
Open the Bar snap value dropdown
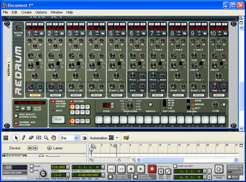point(76,138)
